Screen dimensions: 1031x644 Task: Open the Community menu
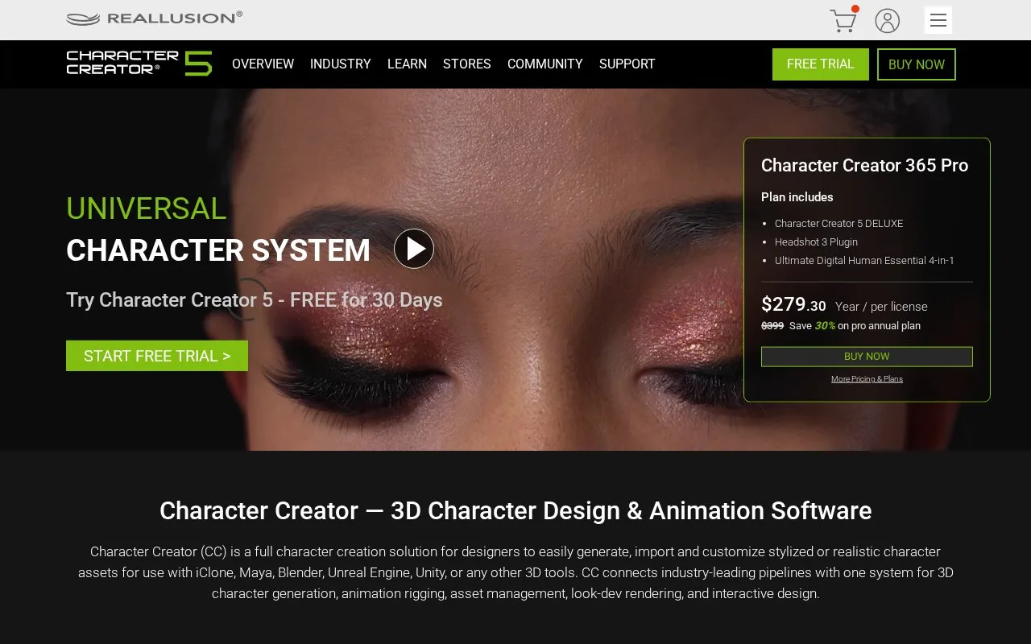click(x=545, y=64)
